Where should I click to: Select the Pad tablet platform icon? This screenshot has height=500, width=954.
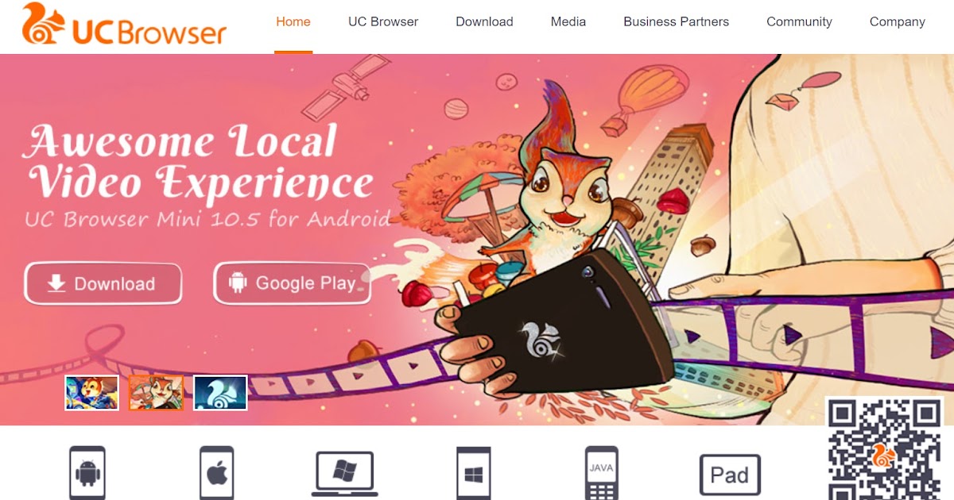pyautogui.click(x=730, y=475)
